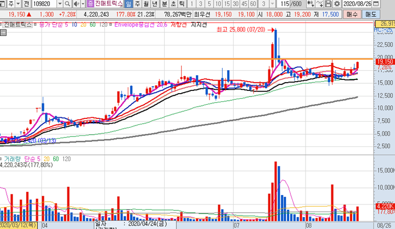Click the 08/26 end date label
The image size is (395, 229).
[384, 225]
